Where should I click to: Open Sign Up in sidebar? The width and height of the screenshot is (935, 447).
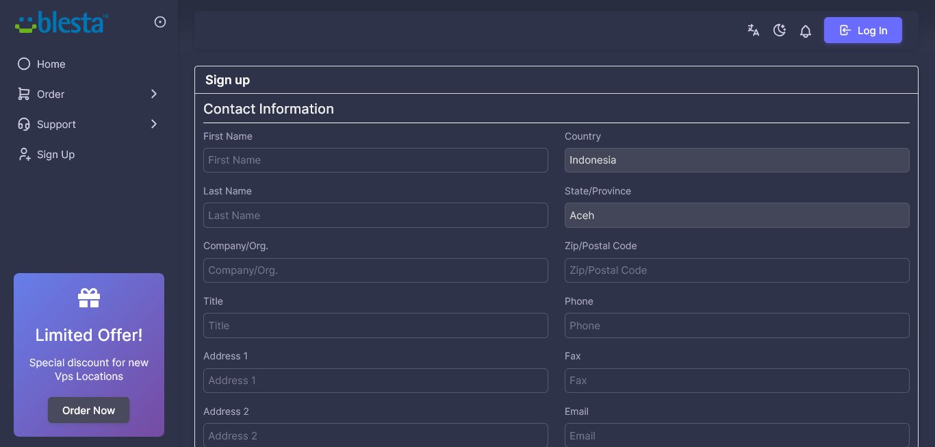click(55, 155)
